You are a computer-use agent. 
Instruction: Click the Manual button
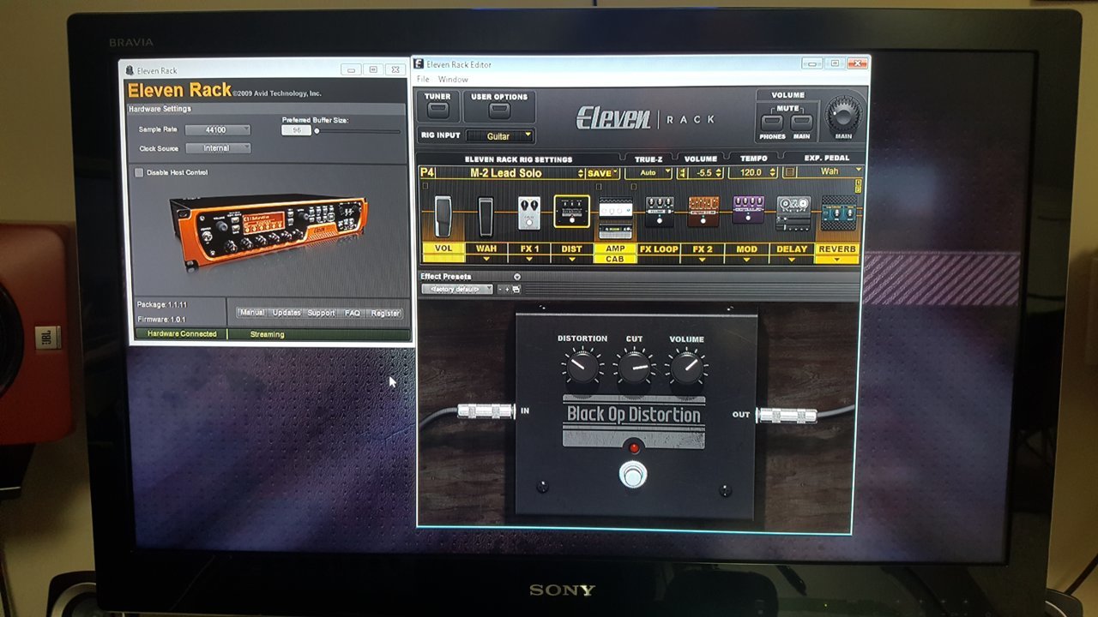click(251, 313)
